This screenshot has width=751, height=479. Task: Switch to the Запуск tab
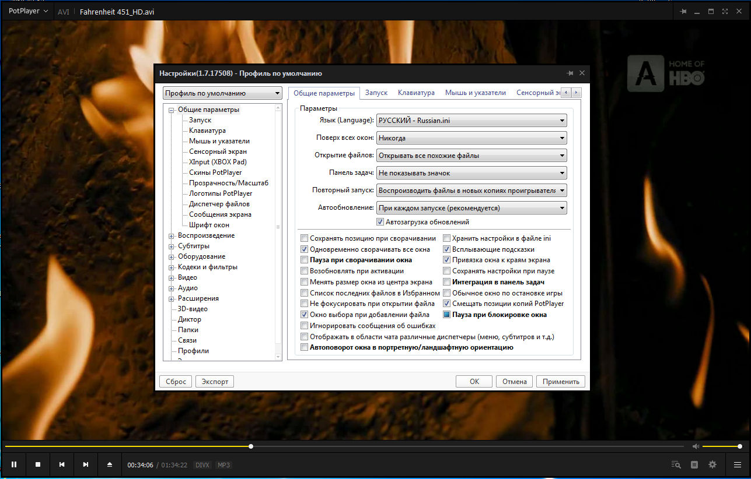click(376, 93)
